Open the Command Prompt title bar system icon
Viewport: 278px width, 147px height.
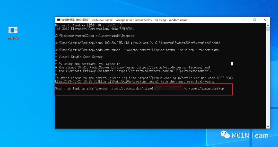(58, 20)
